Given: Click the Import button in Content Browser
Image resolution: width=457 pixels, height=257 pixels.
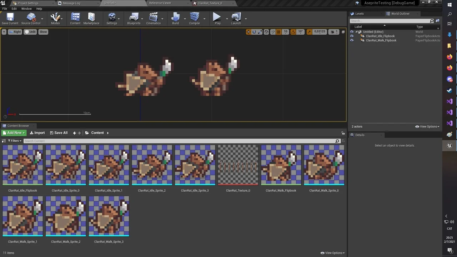Looking at the screenshot, I should [x=37, y=133].
